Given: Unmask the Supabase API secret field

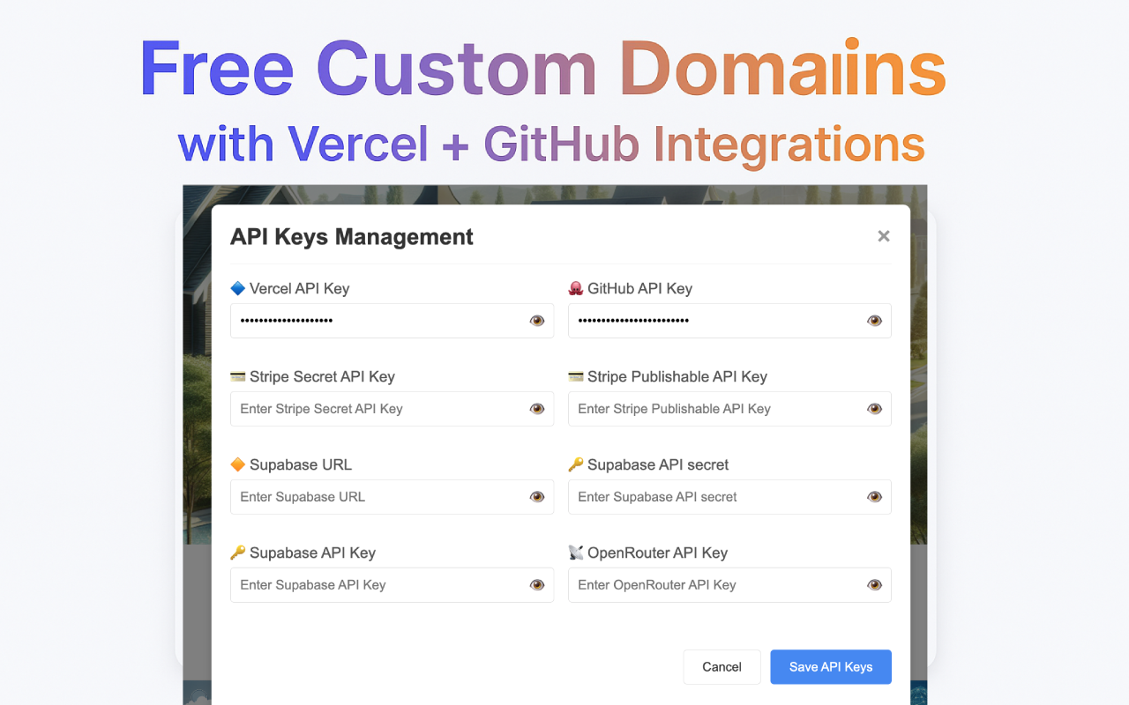Looking at the screenshot, I should 874,497.
